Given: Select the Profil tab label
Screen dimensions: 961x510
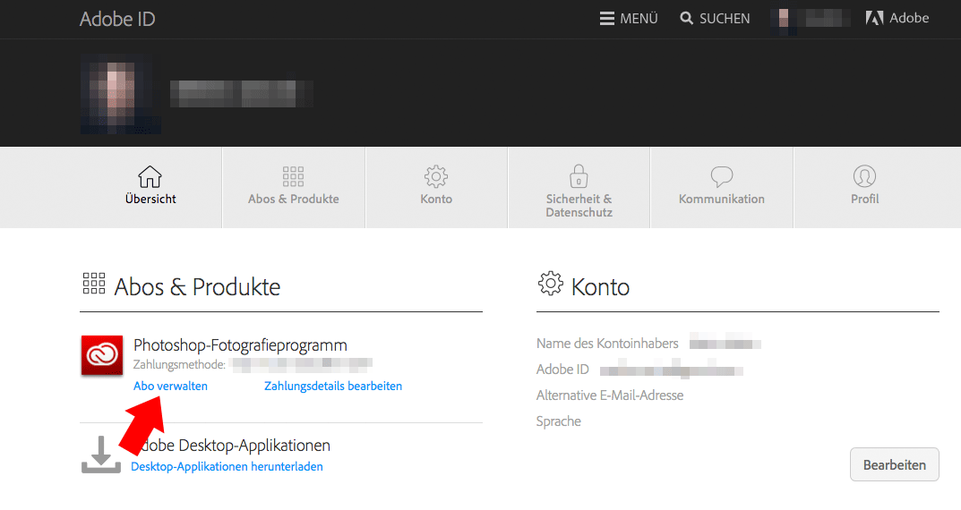Looking at the screenshot, I should click(865, 199).
